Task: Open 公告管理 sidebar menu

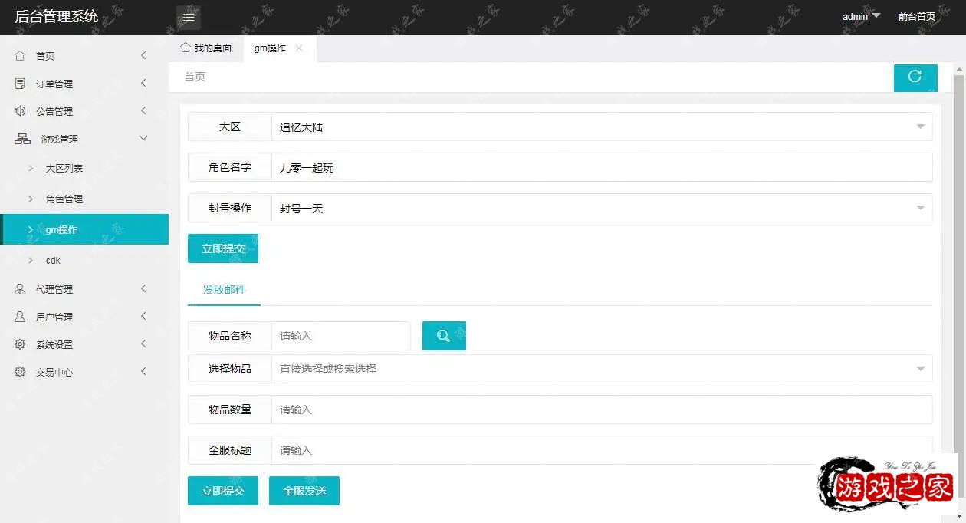Action: coord(54,111)
